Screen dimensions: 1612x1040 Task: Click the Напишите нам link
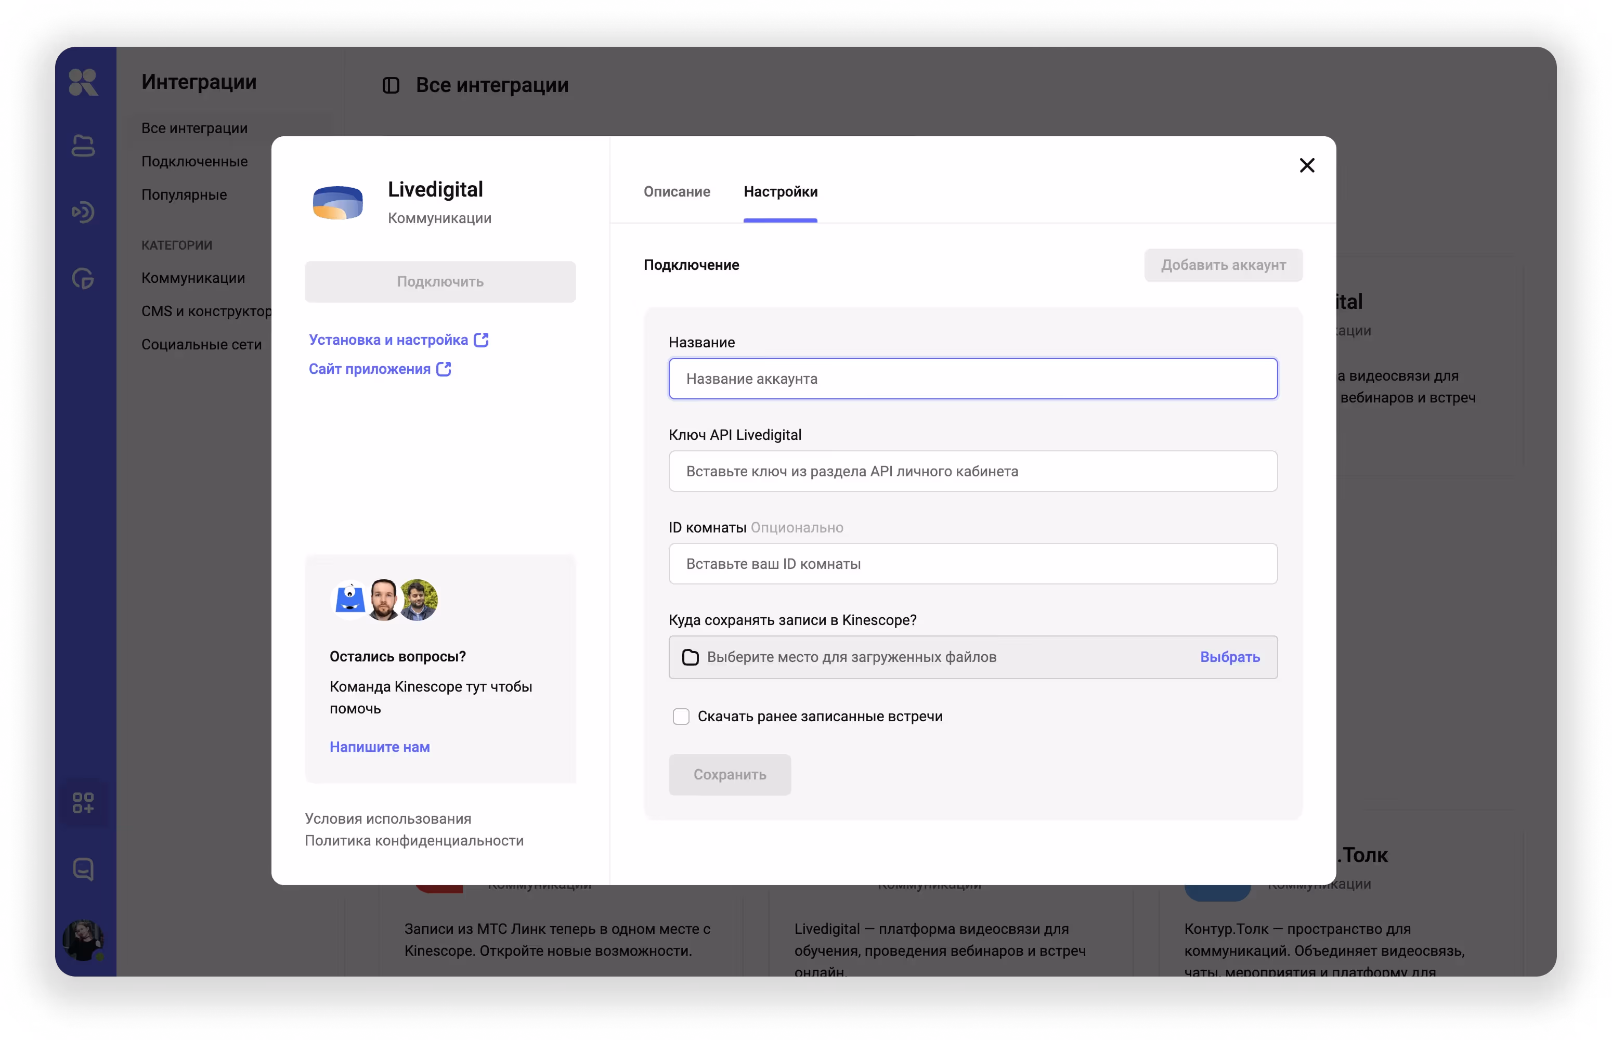(380, 747)
